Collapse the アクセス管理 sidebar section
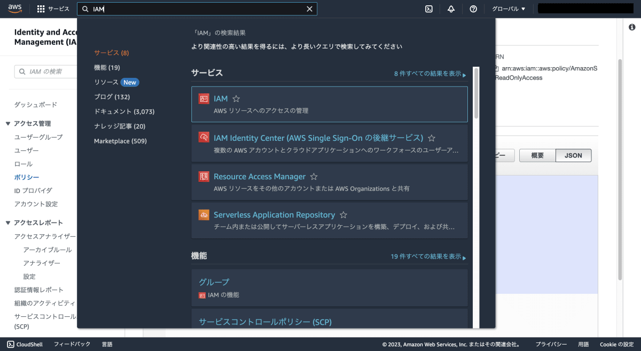This screenshot has height=351, width=641. [8, 124]
